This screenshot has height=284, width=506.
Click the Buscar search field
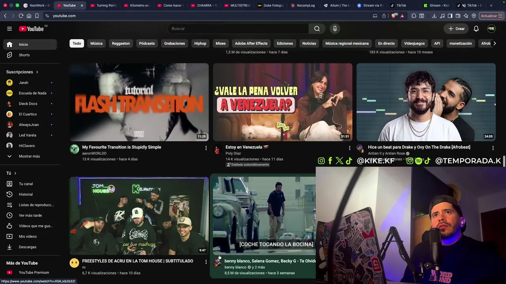click(238, 28)
